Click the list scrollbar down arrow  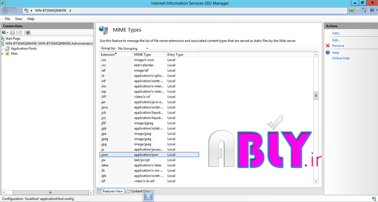pyautogui.click(x=316, y=181)
